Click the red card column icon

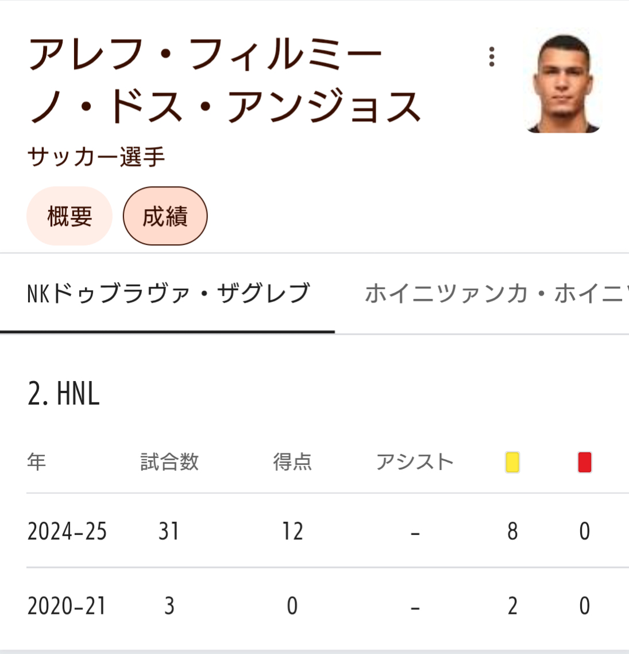pos(584,462)
